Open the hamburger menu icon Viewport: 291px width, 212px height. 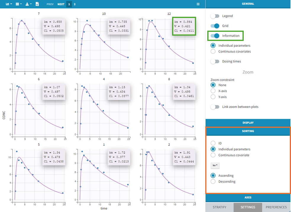pos(198,4)
